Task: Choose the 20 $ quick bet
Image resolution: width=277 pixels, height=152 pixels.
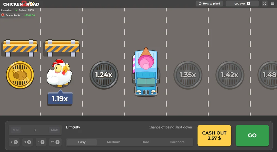Action: click(55, 142)
